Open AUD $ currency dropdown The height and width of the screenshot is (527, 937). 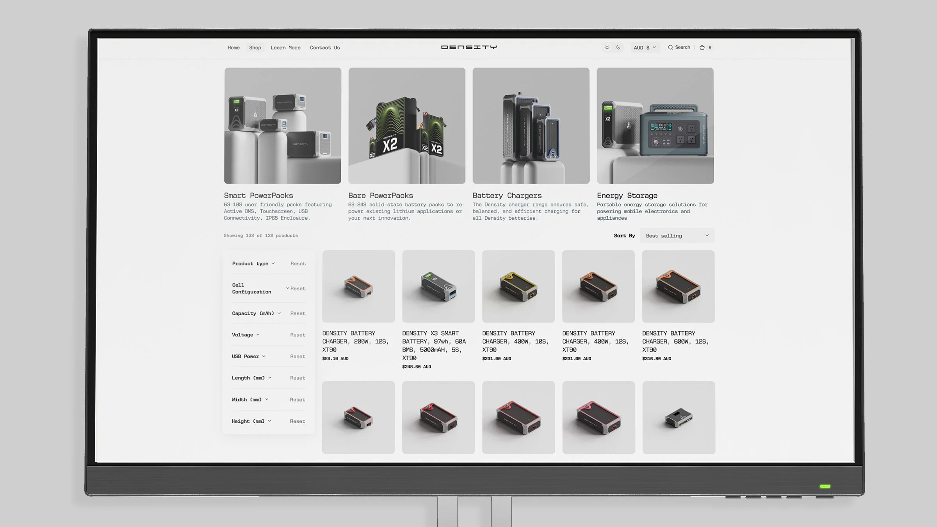[x=645, y=48]
